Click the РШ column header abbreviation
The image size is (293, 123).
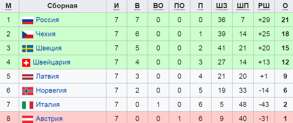click(264, 6)
